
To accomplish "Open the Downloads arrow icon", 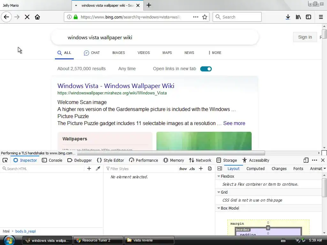I will point(288,17).
